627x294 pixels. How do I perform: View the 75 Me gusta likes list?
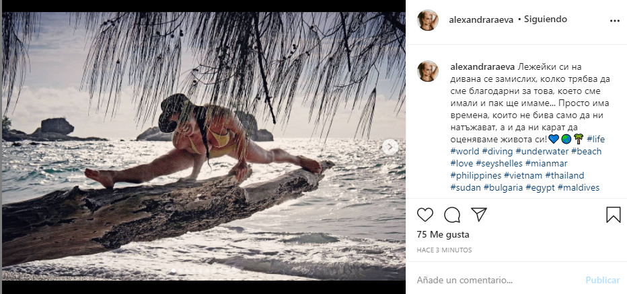443,235
